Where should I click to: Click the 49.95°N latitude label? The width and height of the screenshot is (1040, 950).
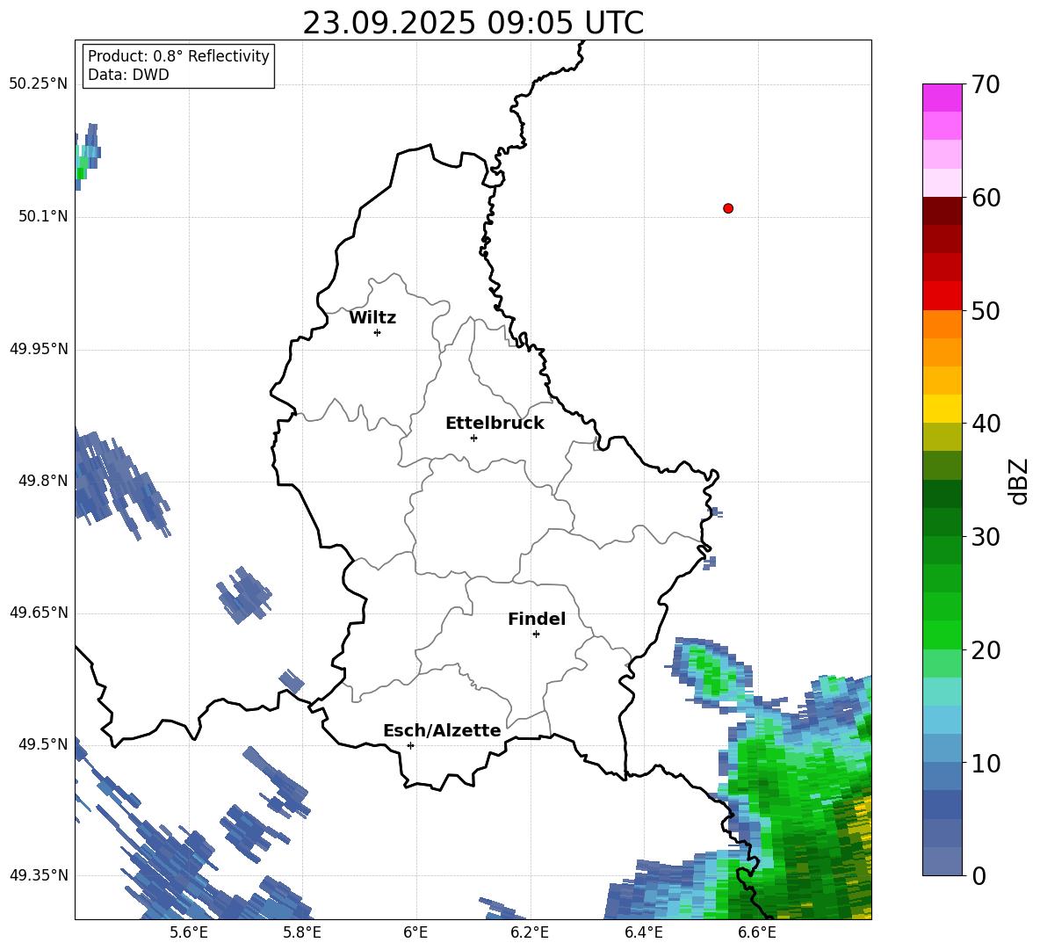tap(39, 348)
